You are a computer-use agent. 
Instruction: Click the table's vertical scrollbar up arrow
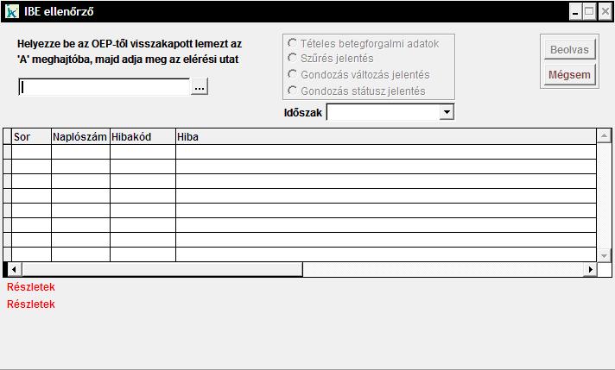click(605, 135)
